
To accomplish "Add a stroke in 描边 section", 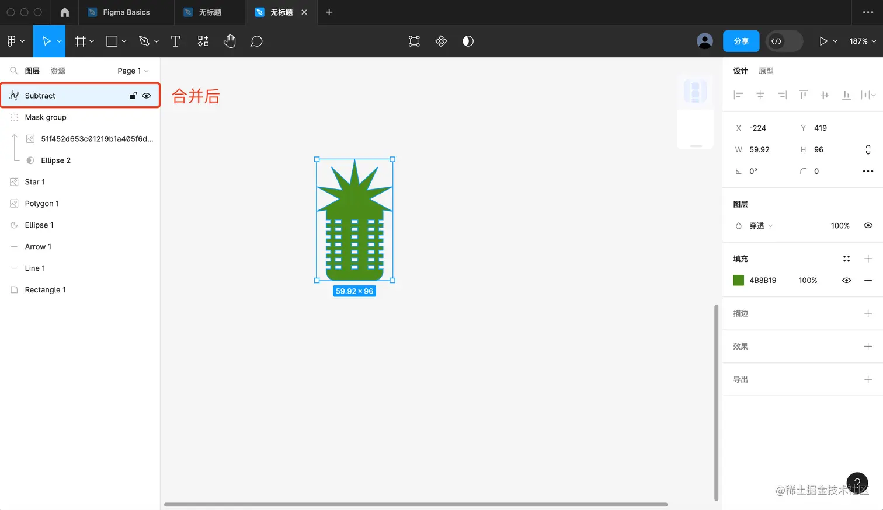I will point(868,313).
